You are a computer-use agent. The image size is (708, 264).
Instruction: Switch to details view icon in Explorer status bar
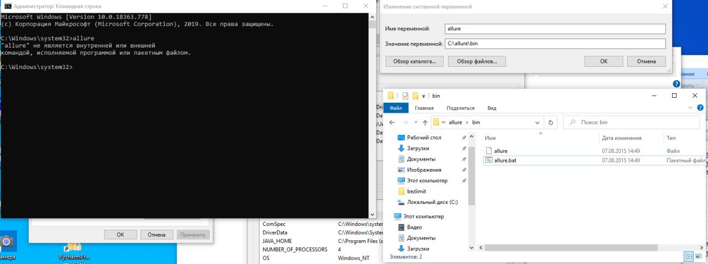689,257
